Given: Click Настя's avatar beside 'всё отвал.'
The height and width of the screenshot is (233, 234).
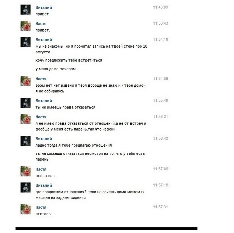Looking at the screenshot, I should 26,171.
